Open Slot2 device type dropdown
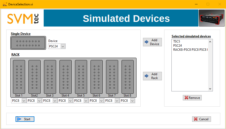Screen dimensions: 226x129 39,101
